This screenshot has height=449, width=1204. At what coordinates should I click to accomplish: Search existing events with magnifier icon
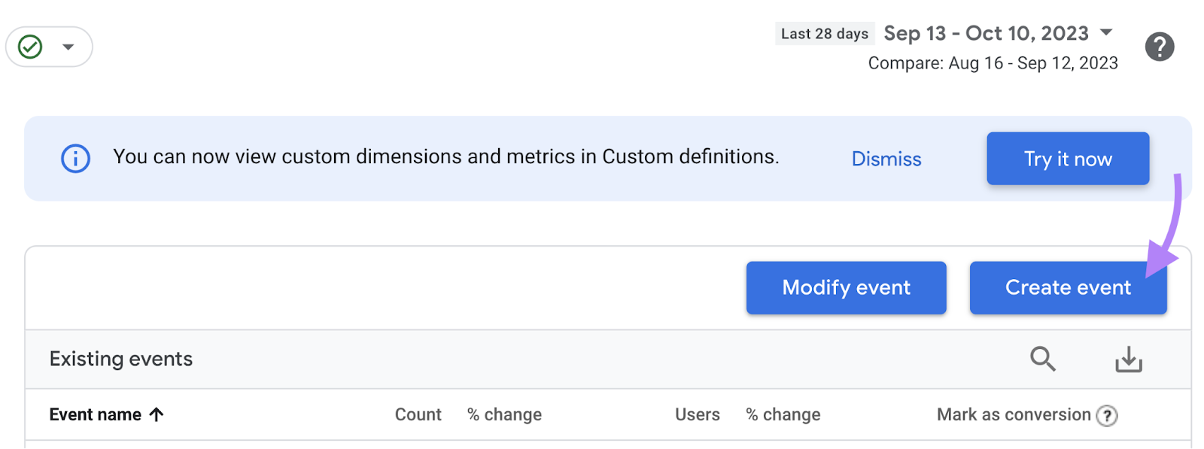coord(1042,359)
